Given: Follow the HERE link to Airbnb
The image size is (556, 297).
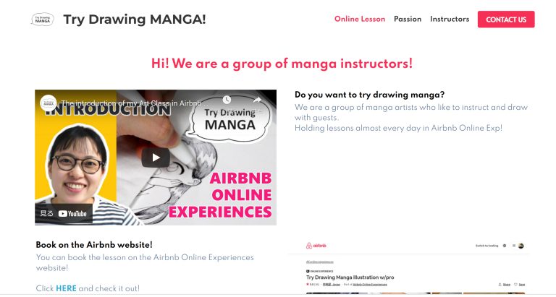Looking at the screenshot, I should pyautogui.click(x=66, y=288).
